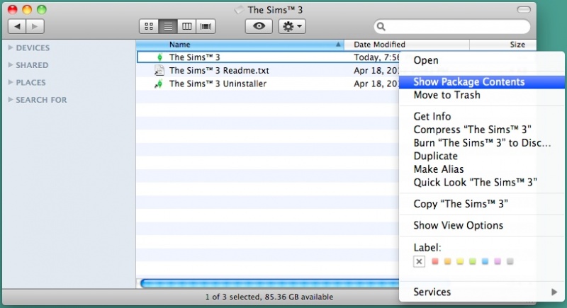Choose Show Package Contents
Image resolution: width=567 pixels, height=308 pixels.
482,82
